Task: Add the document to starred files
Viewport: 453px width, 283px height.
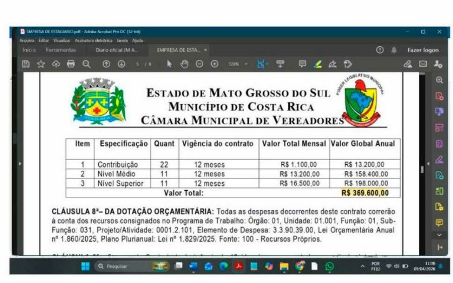Action: pos(41,64)
